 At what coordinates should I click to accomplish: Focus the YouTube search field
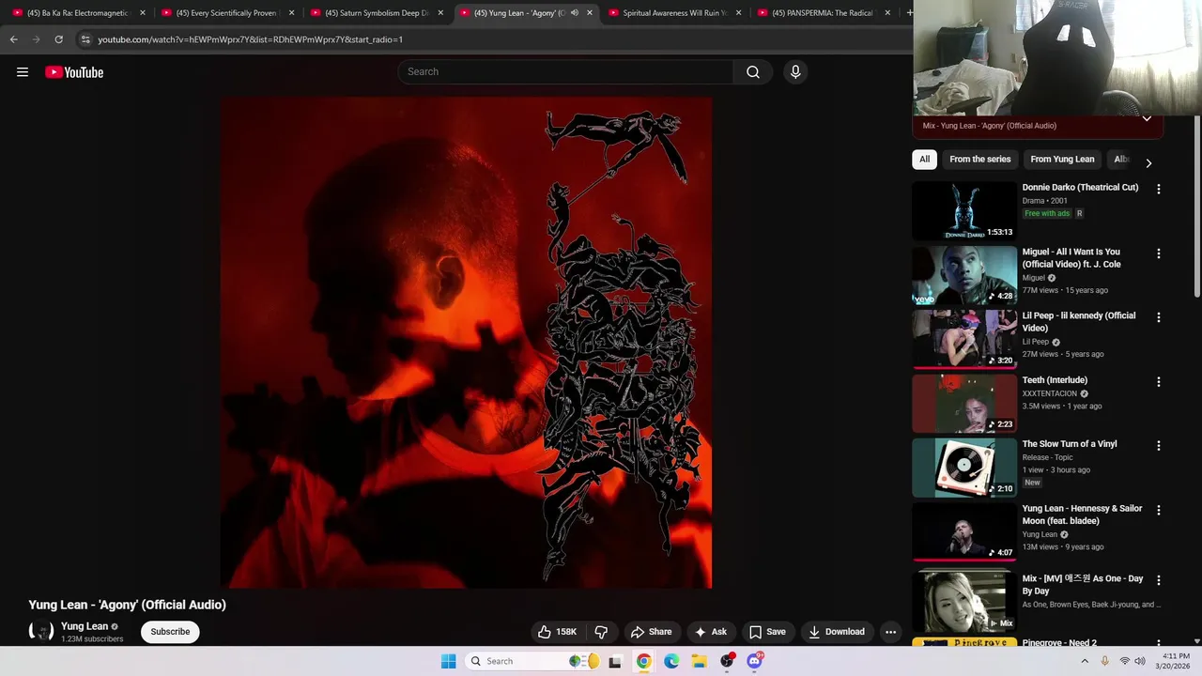coord(566,72)
